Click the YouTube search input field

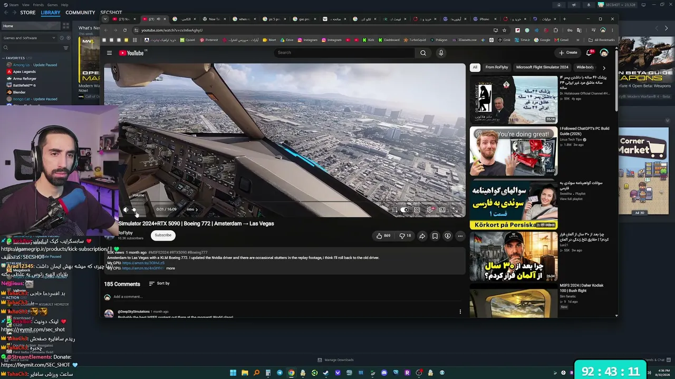pyautogui.click(x=345, y=53)
